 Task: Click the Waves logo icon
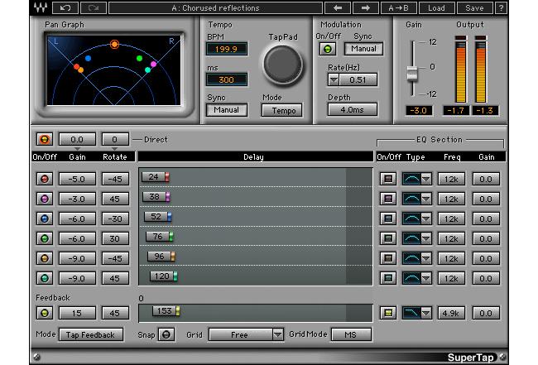(x=41, y=7)
